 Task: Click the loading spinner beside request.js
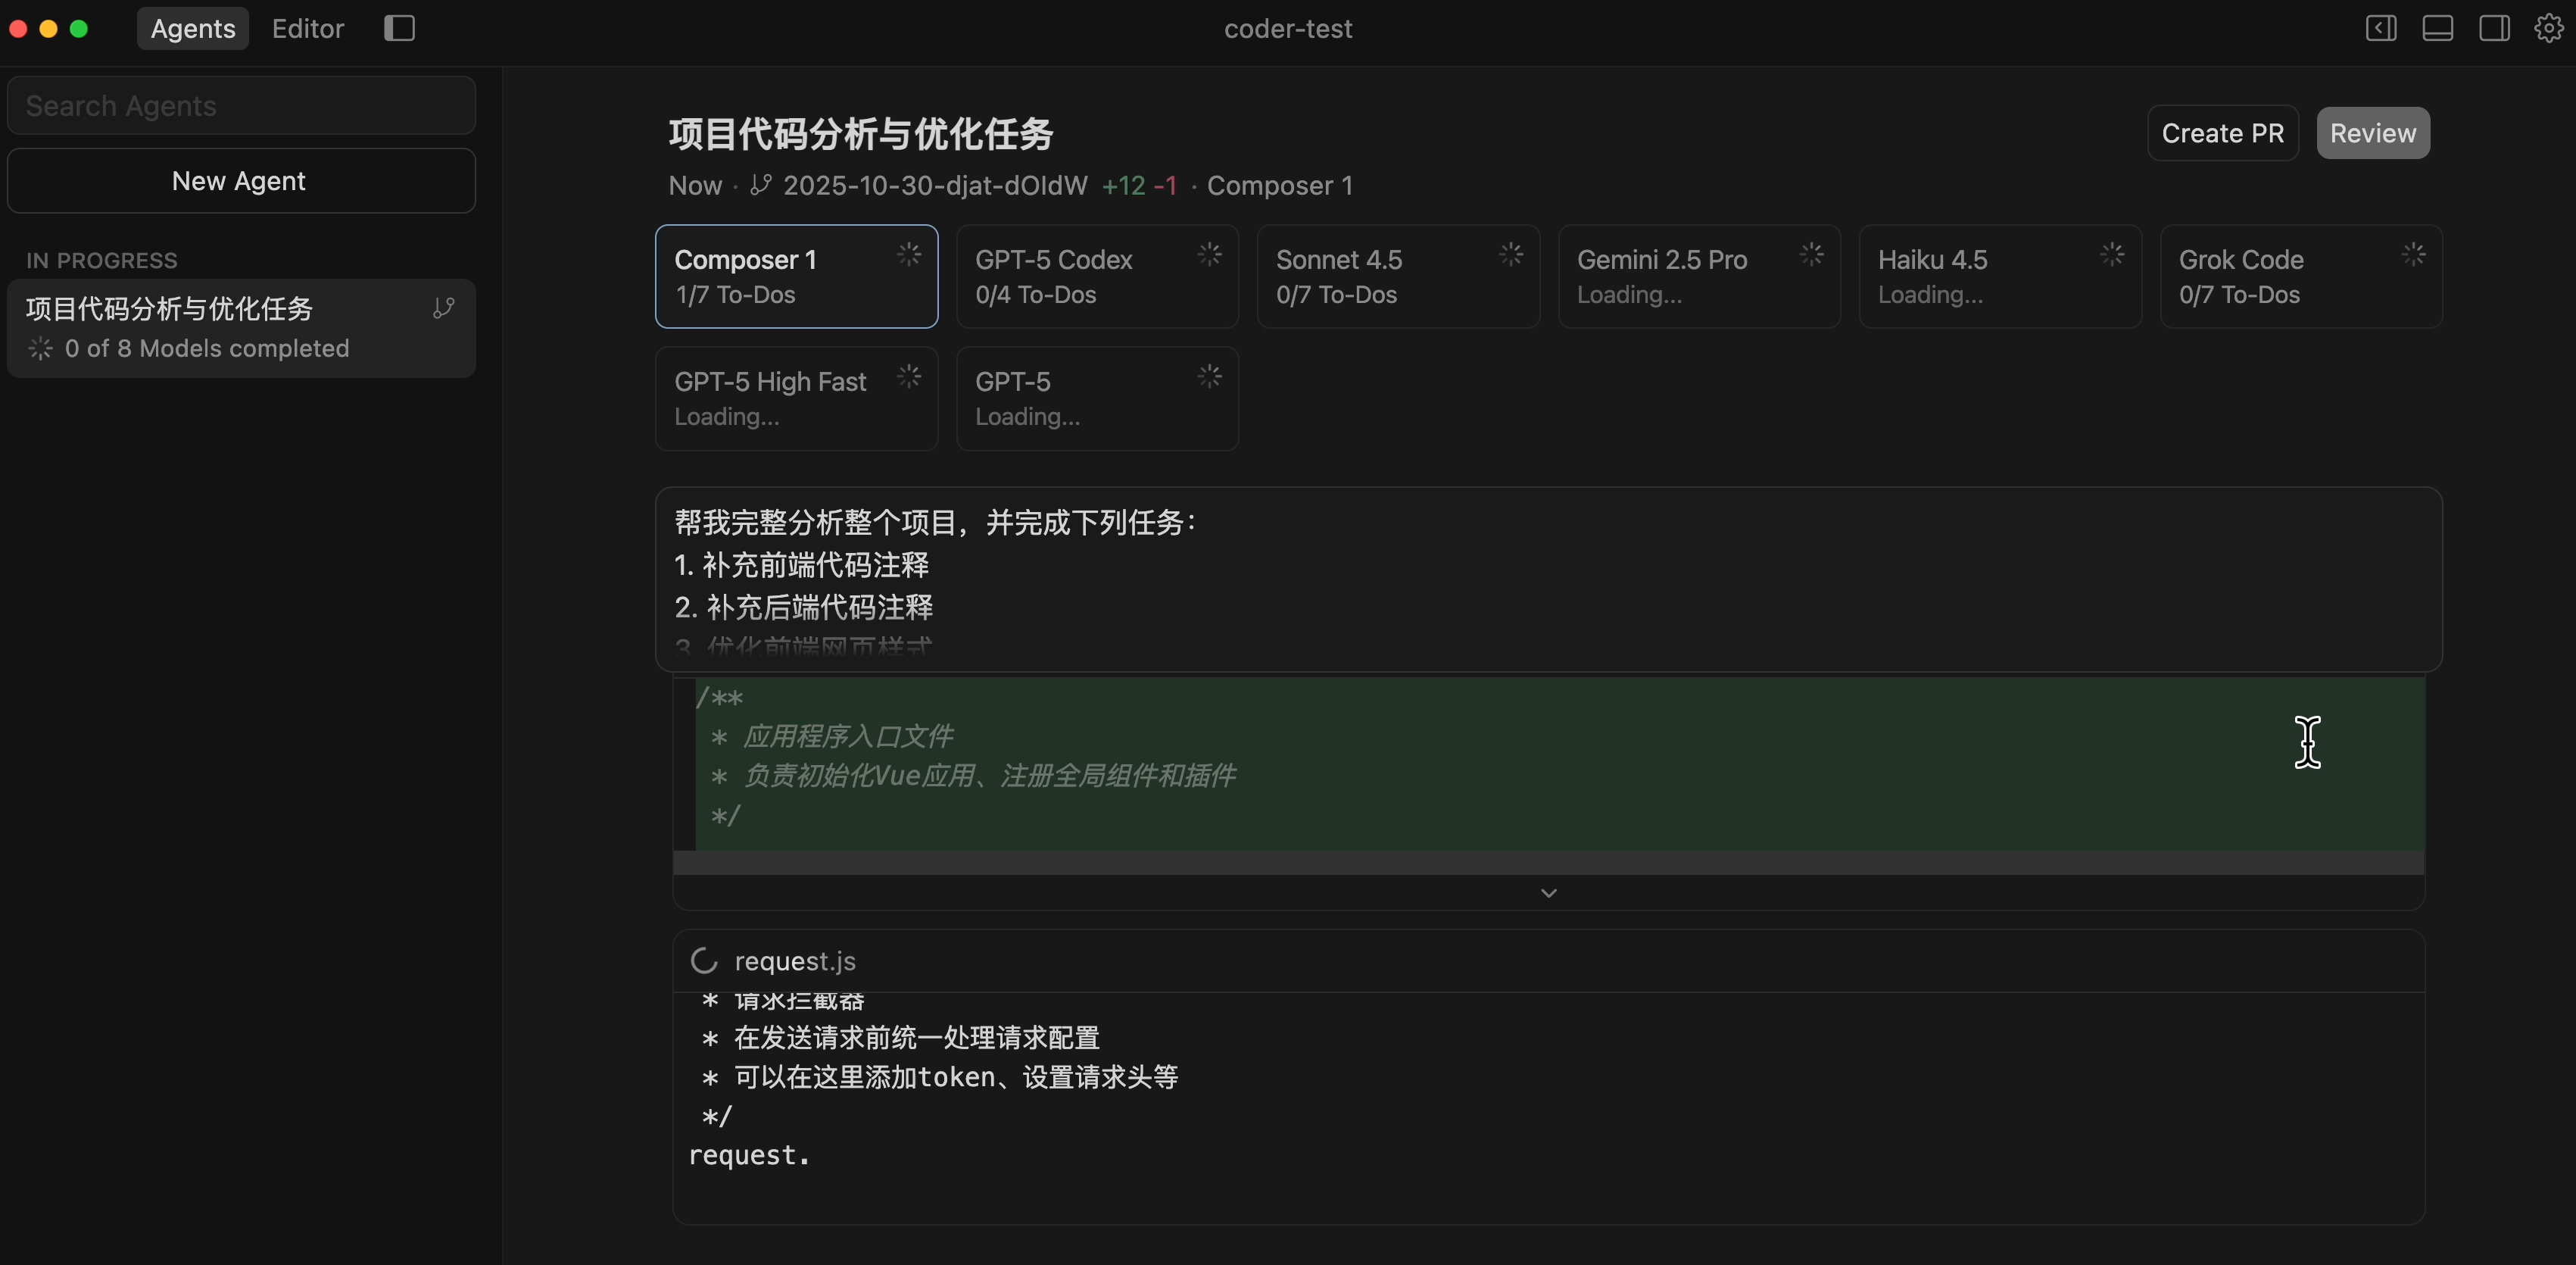(x=704, y=960)
